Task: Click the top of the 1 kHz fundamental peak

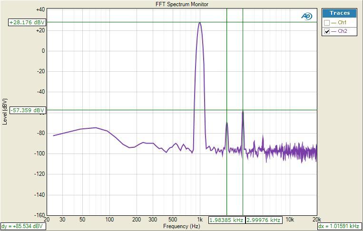Action: [200, 23]
